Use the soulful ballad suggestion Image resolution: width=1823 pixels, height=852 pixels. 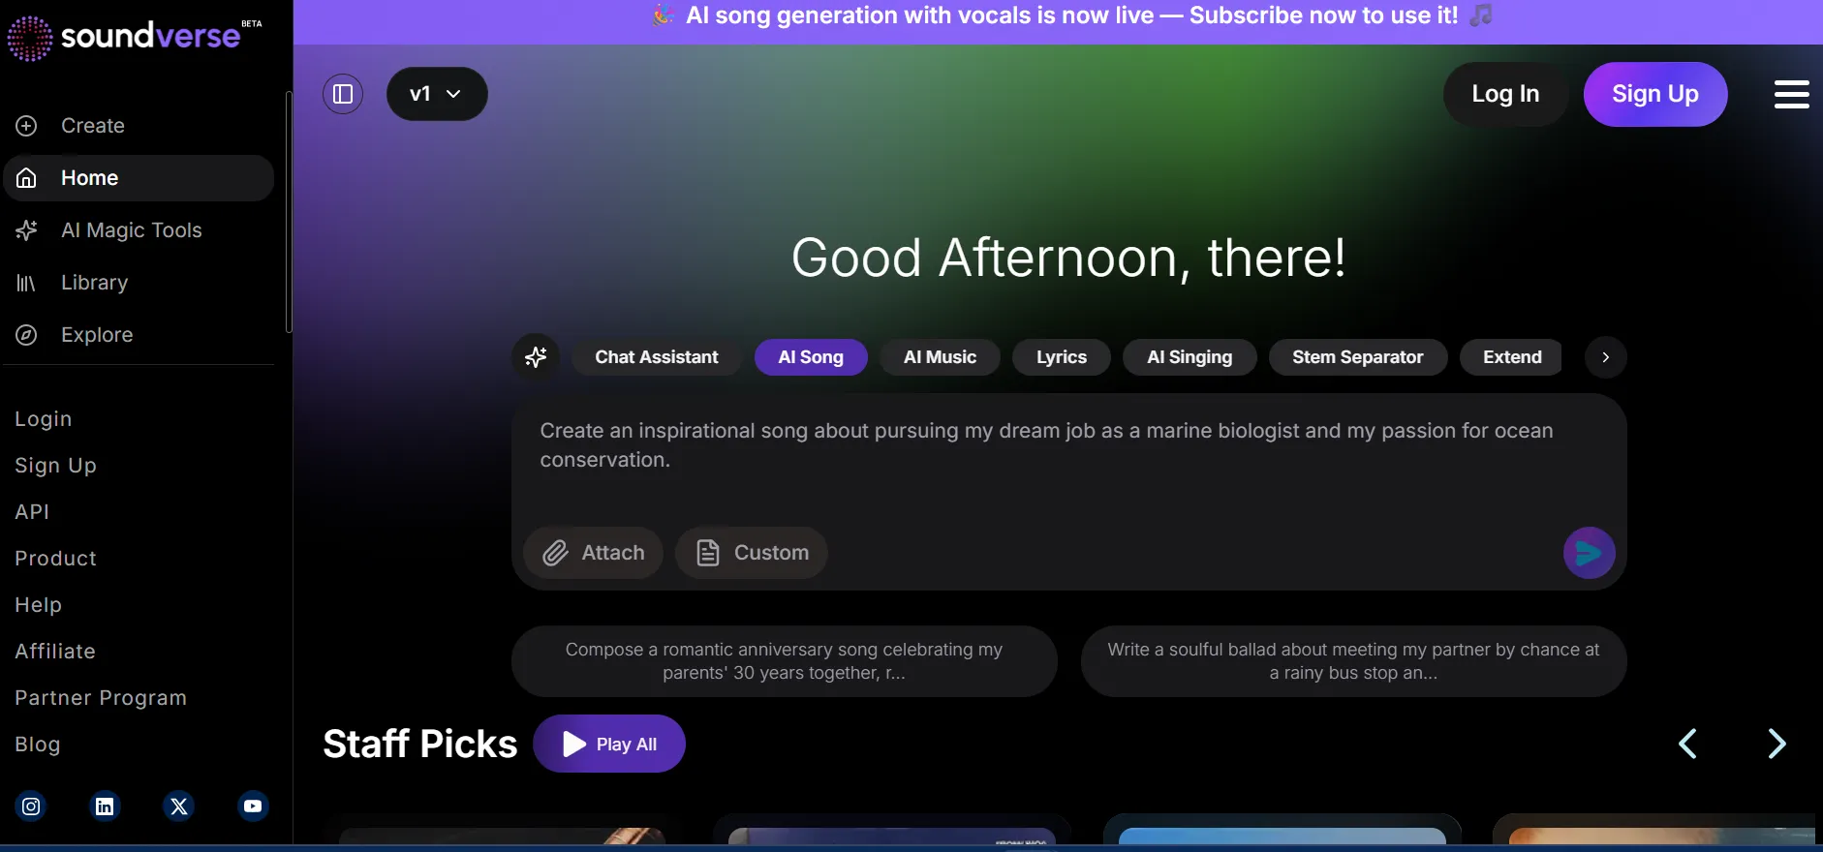tap(1353, 661)
